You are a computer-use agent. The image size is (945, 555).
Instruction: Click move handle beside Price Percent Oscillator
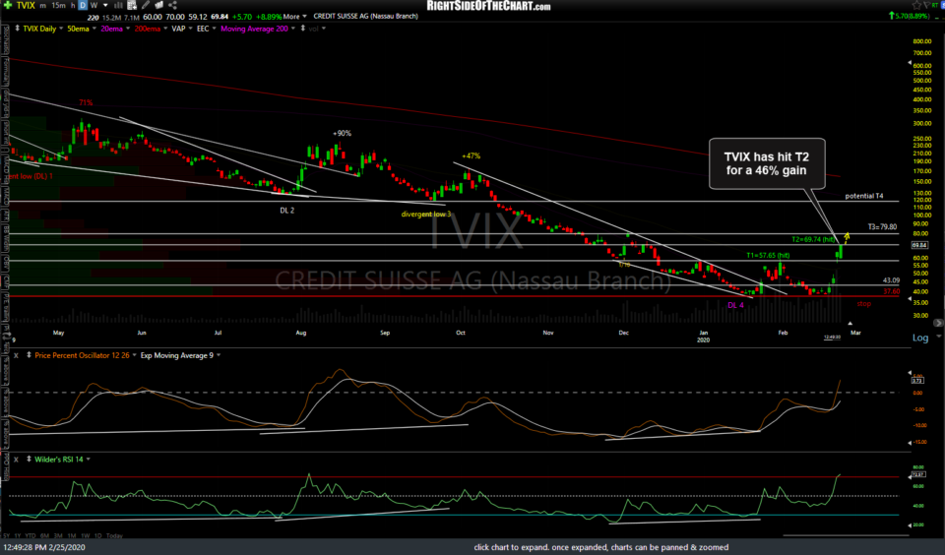pos(29,355)
